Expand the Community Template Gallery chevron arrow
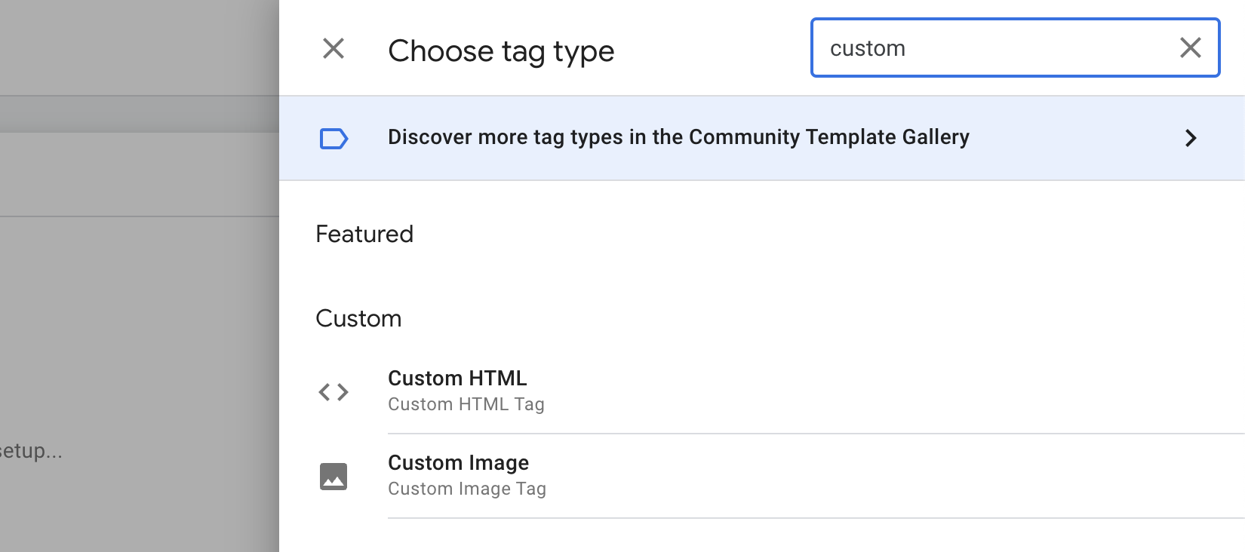Image resolution: width=1245 pixels, height=552 pixels. coord(1191,139)
